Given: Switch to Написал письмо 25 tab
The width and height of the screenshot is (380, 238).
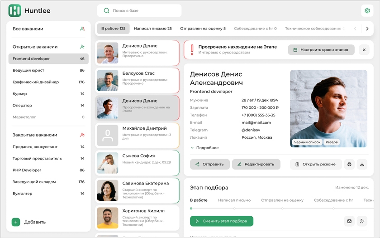Looking at the screenshot, I should (153, 29).
